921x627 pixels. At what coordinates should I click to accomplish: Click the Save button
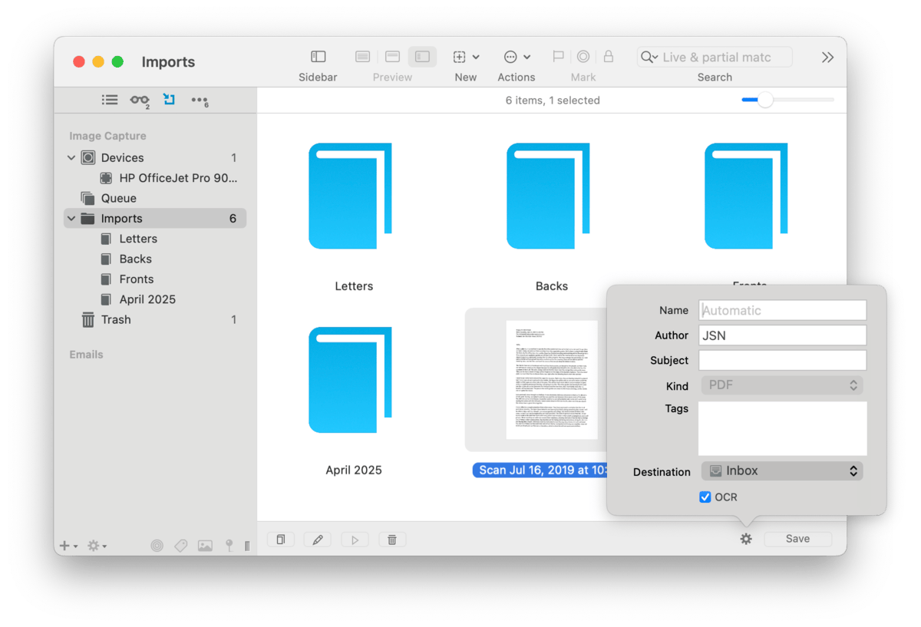[x=797, y=539]
